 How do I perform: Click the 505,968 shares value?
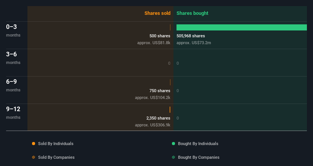point(191,36)
